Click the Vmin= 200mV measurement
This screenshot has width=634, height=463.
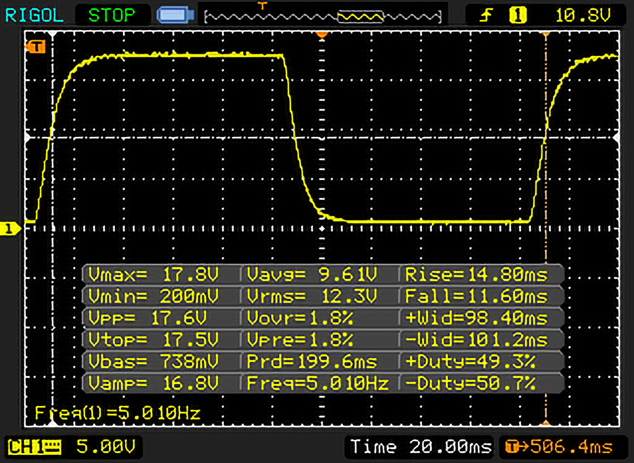pyautogui.click(x=154, y=296)
